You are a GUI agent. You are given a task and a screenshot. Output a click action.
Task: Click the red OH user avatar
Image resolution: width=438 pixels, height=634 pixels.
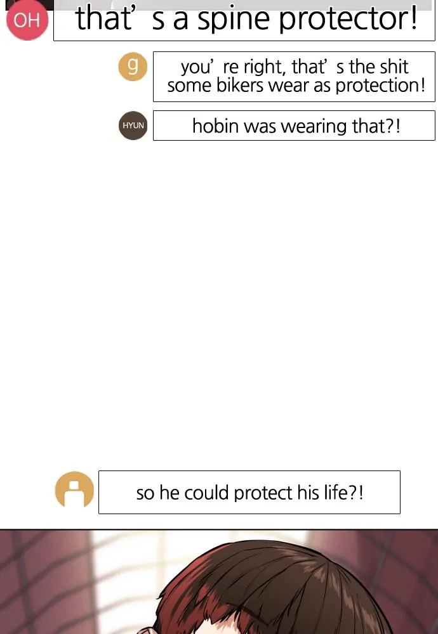click(x=27, y=20)
